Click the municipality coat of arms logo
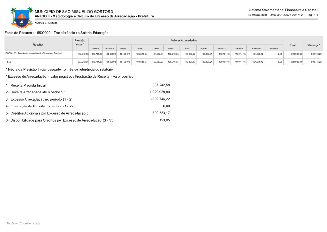This screenshot has width=327, height=232. [x=22, y=18]
